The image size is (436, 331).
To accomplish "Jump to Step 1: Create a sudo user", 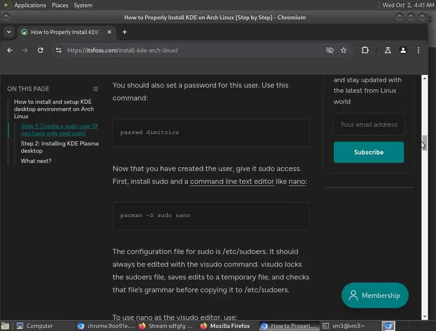I will tap(59, 130).
